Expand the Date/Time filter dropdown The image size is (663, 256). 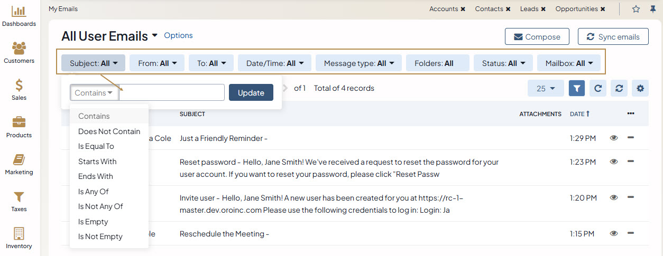click(x=275, y=63)
